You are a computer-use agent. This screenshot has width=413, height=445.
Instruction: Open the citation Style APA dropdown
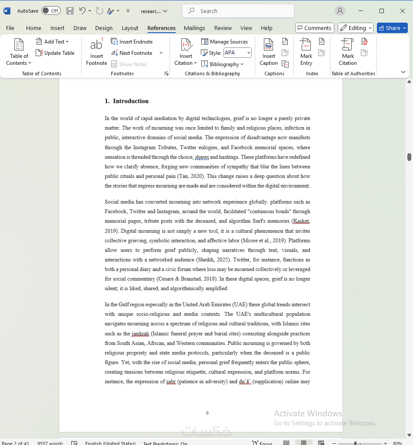click(x=237, y=53)
